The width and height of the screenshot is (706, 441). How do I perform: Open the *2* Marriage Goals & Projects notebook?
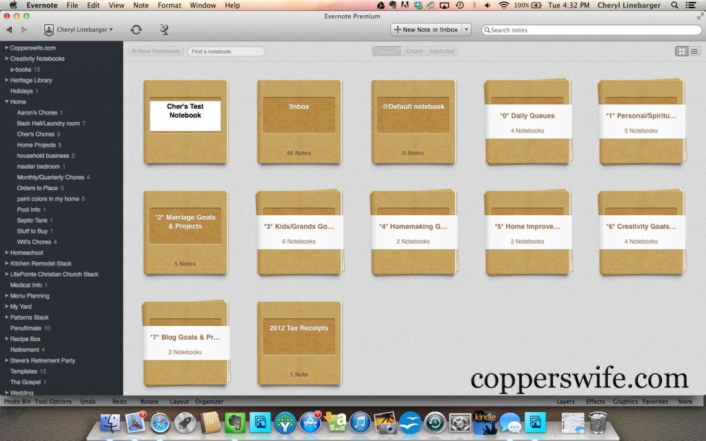[x=185, y=233]
